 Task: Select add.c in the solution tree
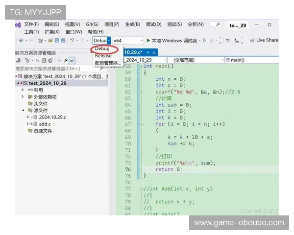(x=45, y=124)
